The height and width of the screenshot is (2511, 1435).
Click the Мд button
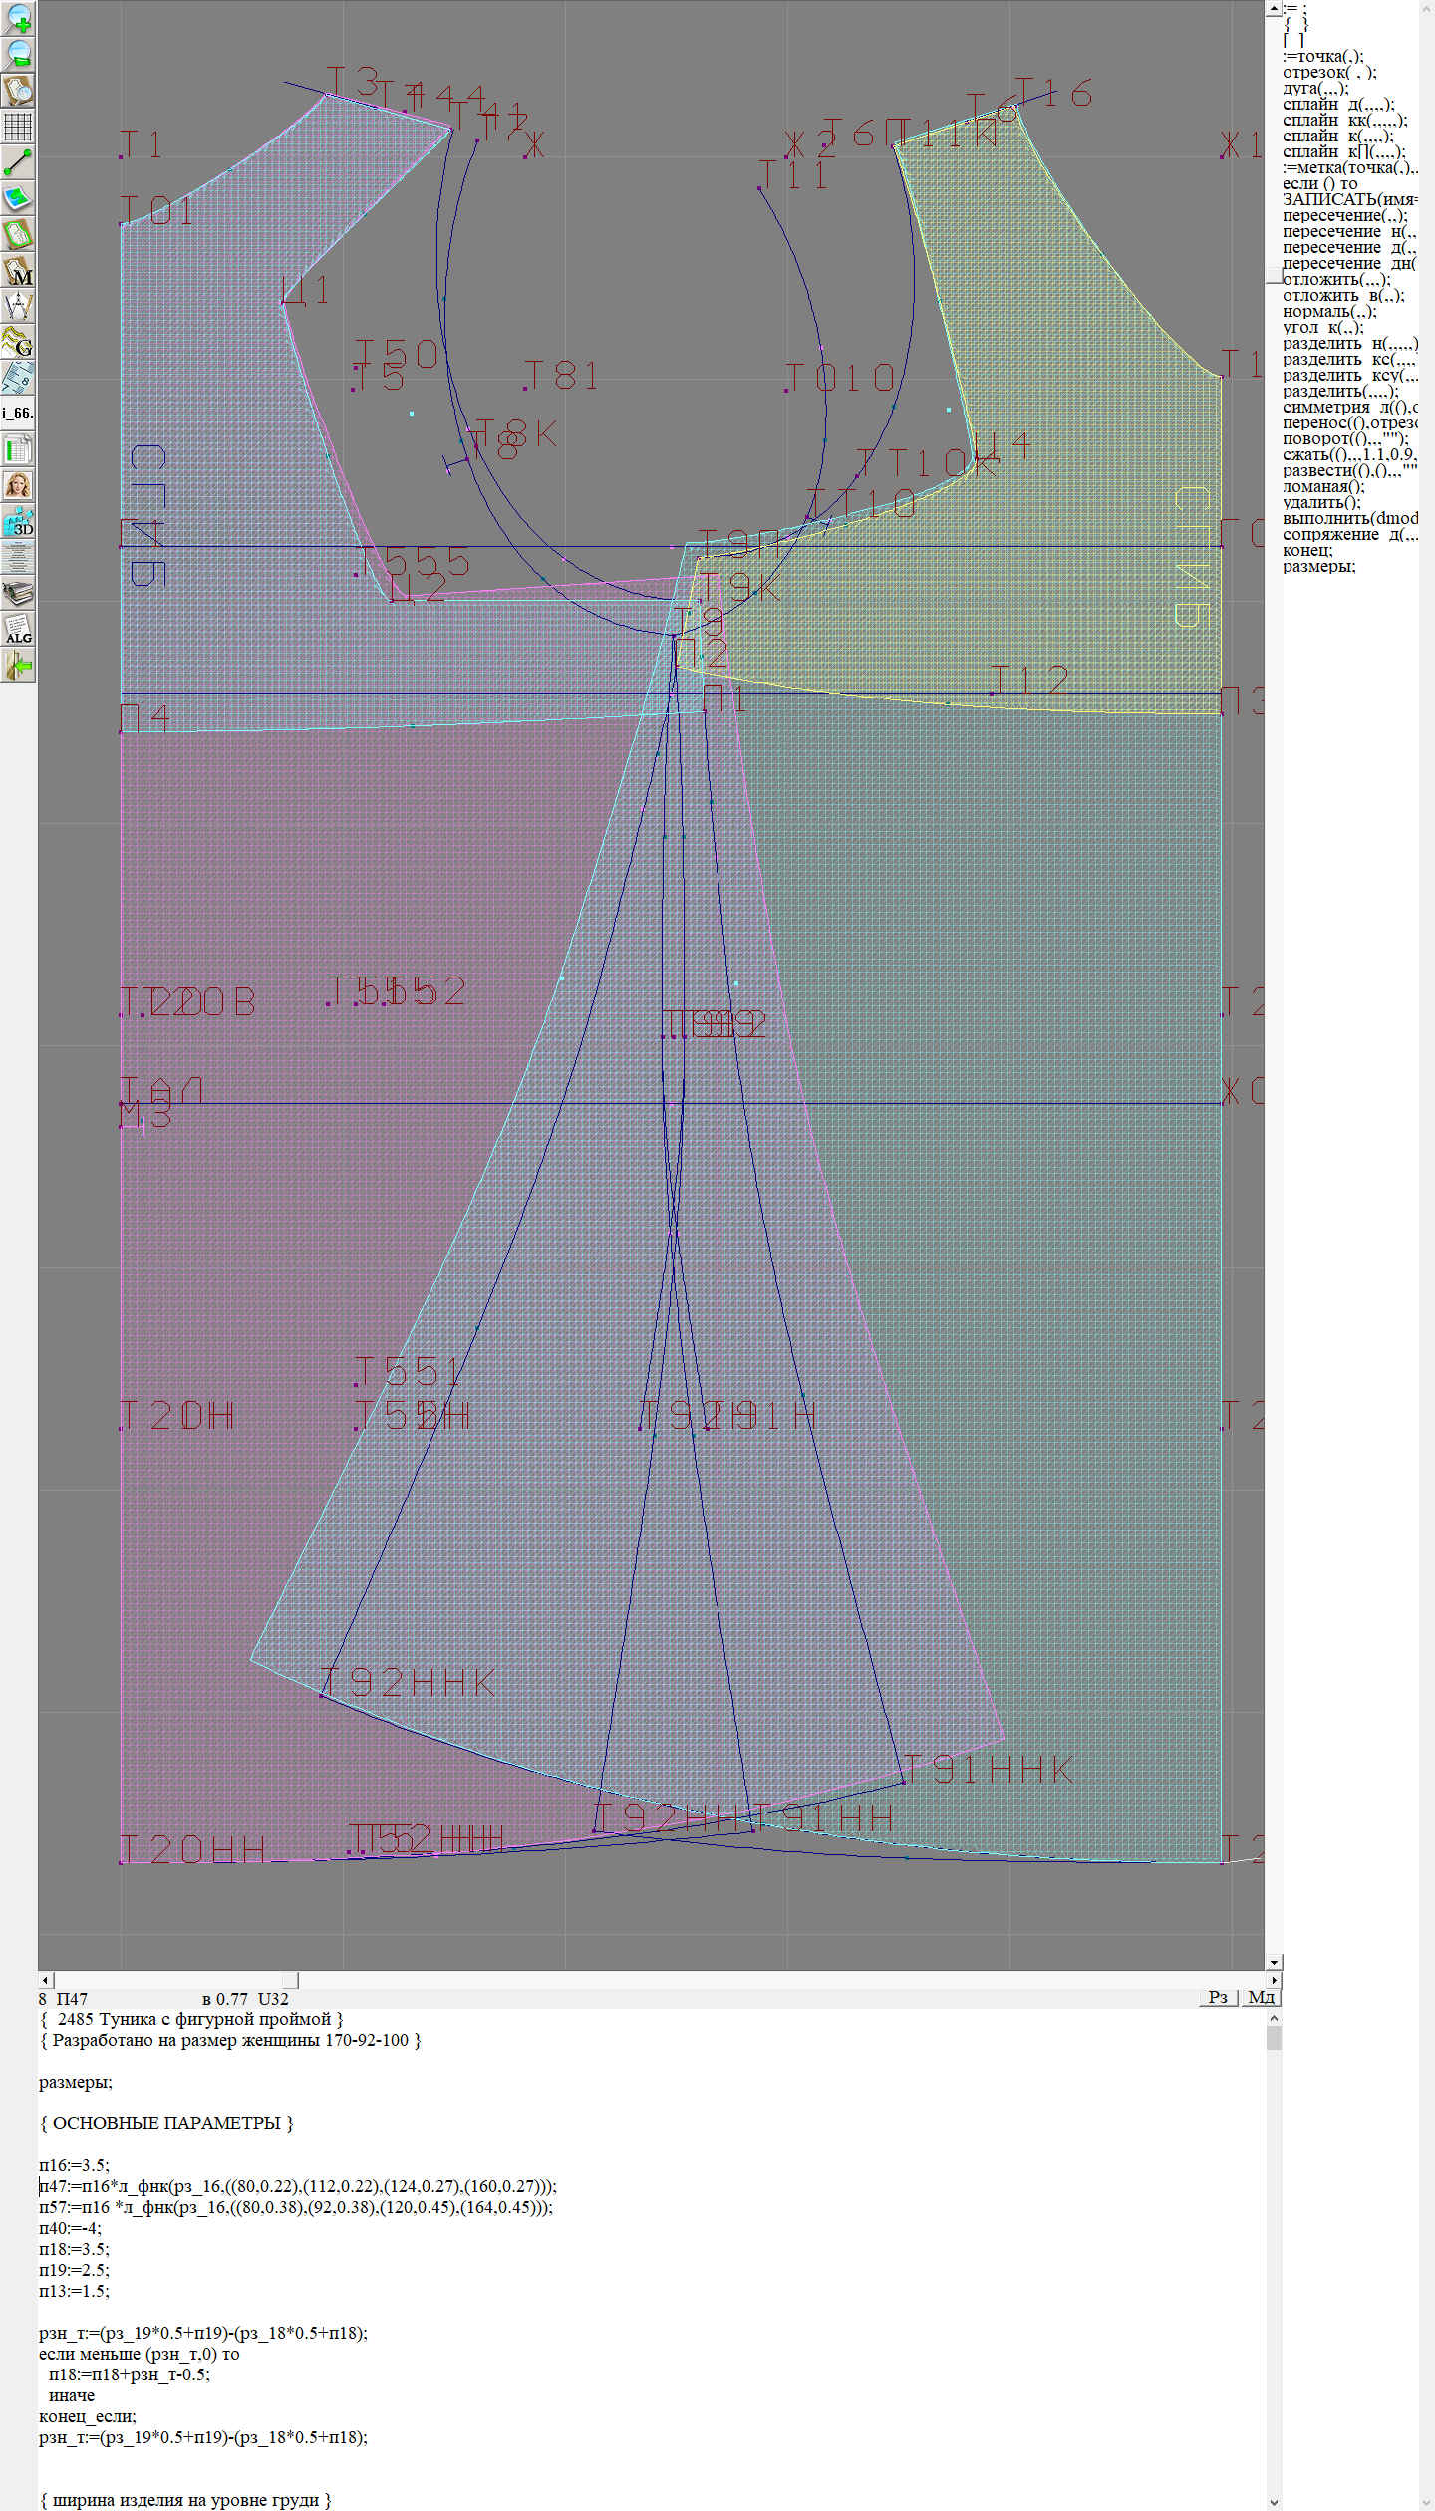(1261, 1997)
